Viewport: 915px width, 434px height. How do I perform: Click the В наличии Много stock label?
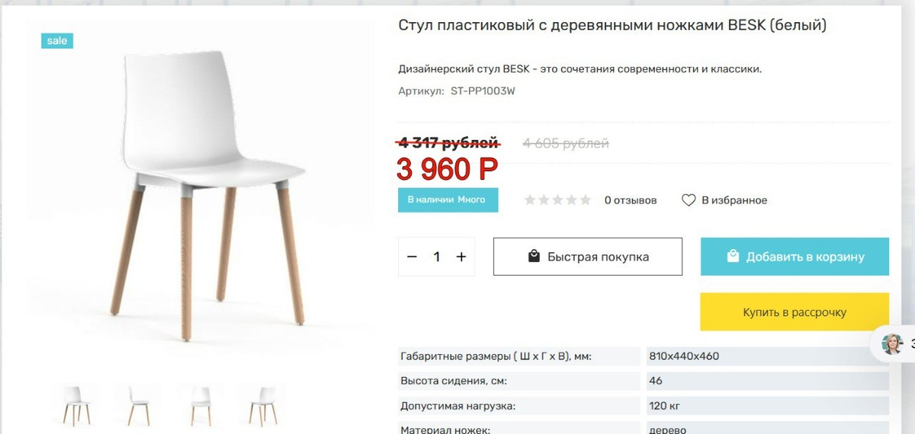click(x=448, y=199)
